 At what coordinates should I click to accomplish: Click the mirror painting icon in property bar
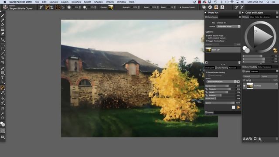pos(204,7)
